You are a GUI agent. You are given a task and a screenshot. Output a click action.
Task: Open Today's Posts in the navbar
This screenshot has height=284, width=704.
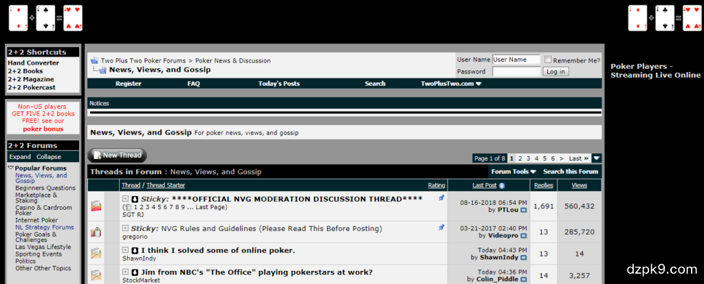(x=278, y=84)
